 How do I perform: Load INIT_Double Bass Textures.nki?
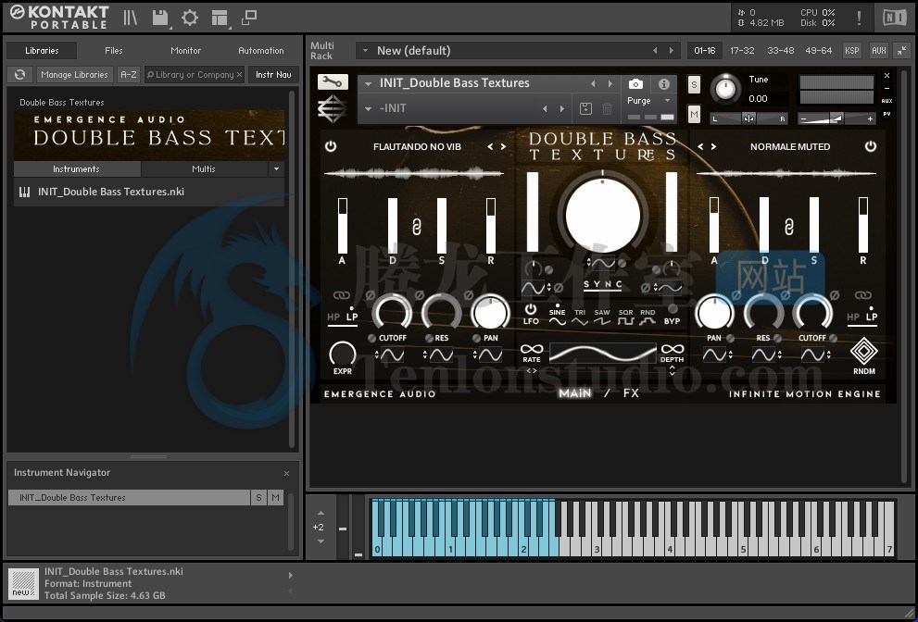[x=149, y=192]
